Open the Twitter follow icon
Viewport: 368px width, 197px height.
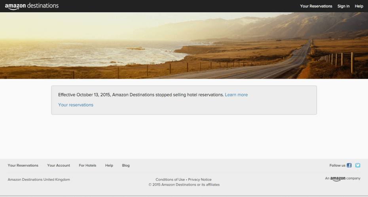(358, 165)
